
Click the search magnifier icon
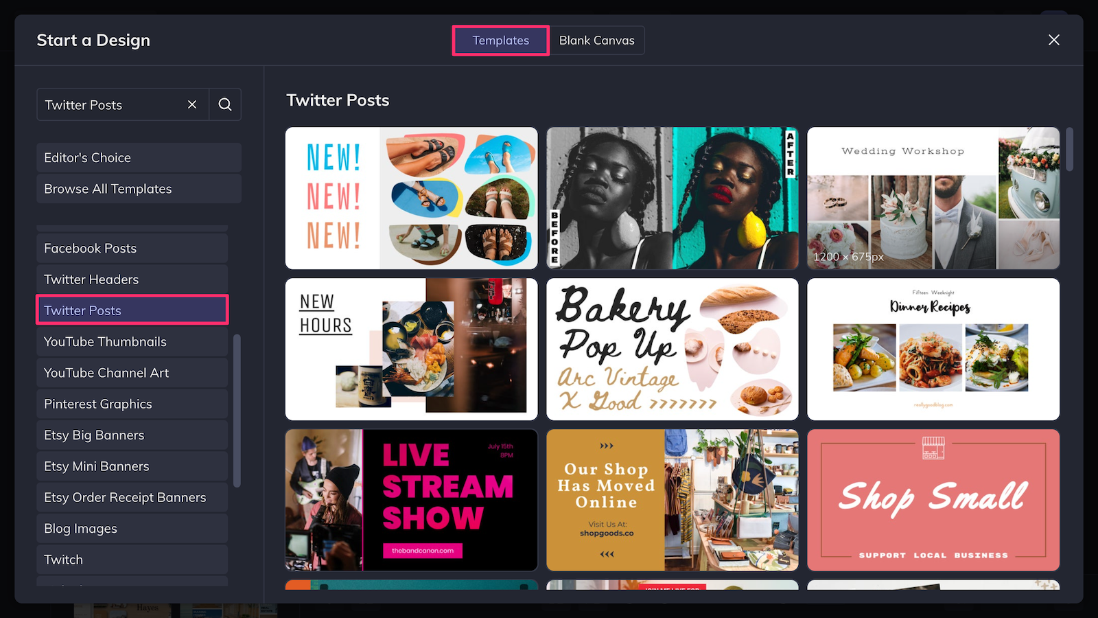pos(224,104)
